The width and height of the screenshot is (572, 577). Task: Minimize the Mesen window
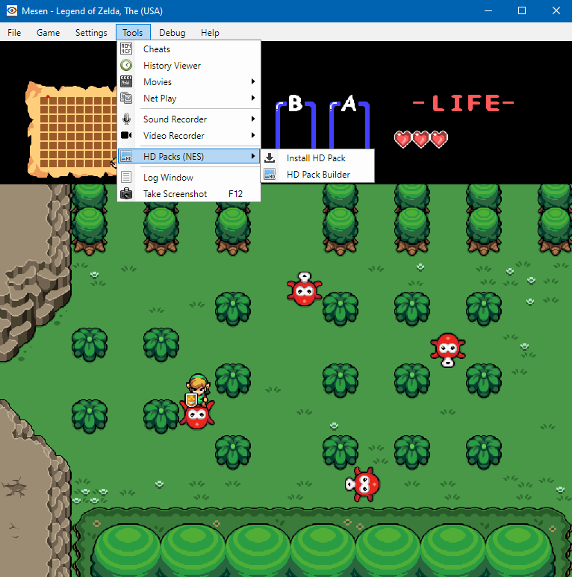tap(488, 10)
